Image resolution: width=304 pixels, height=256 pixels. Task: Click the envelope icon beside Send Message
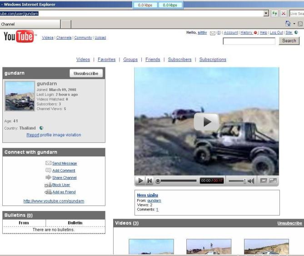48,163
